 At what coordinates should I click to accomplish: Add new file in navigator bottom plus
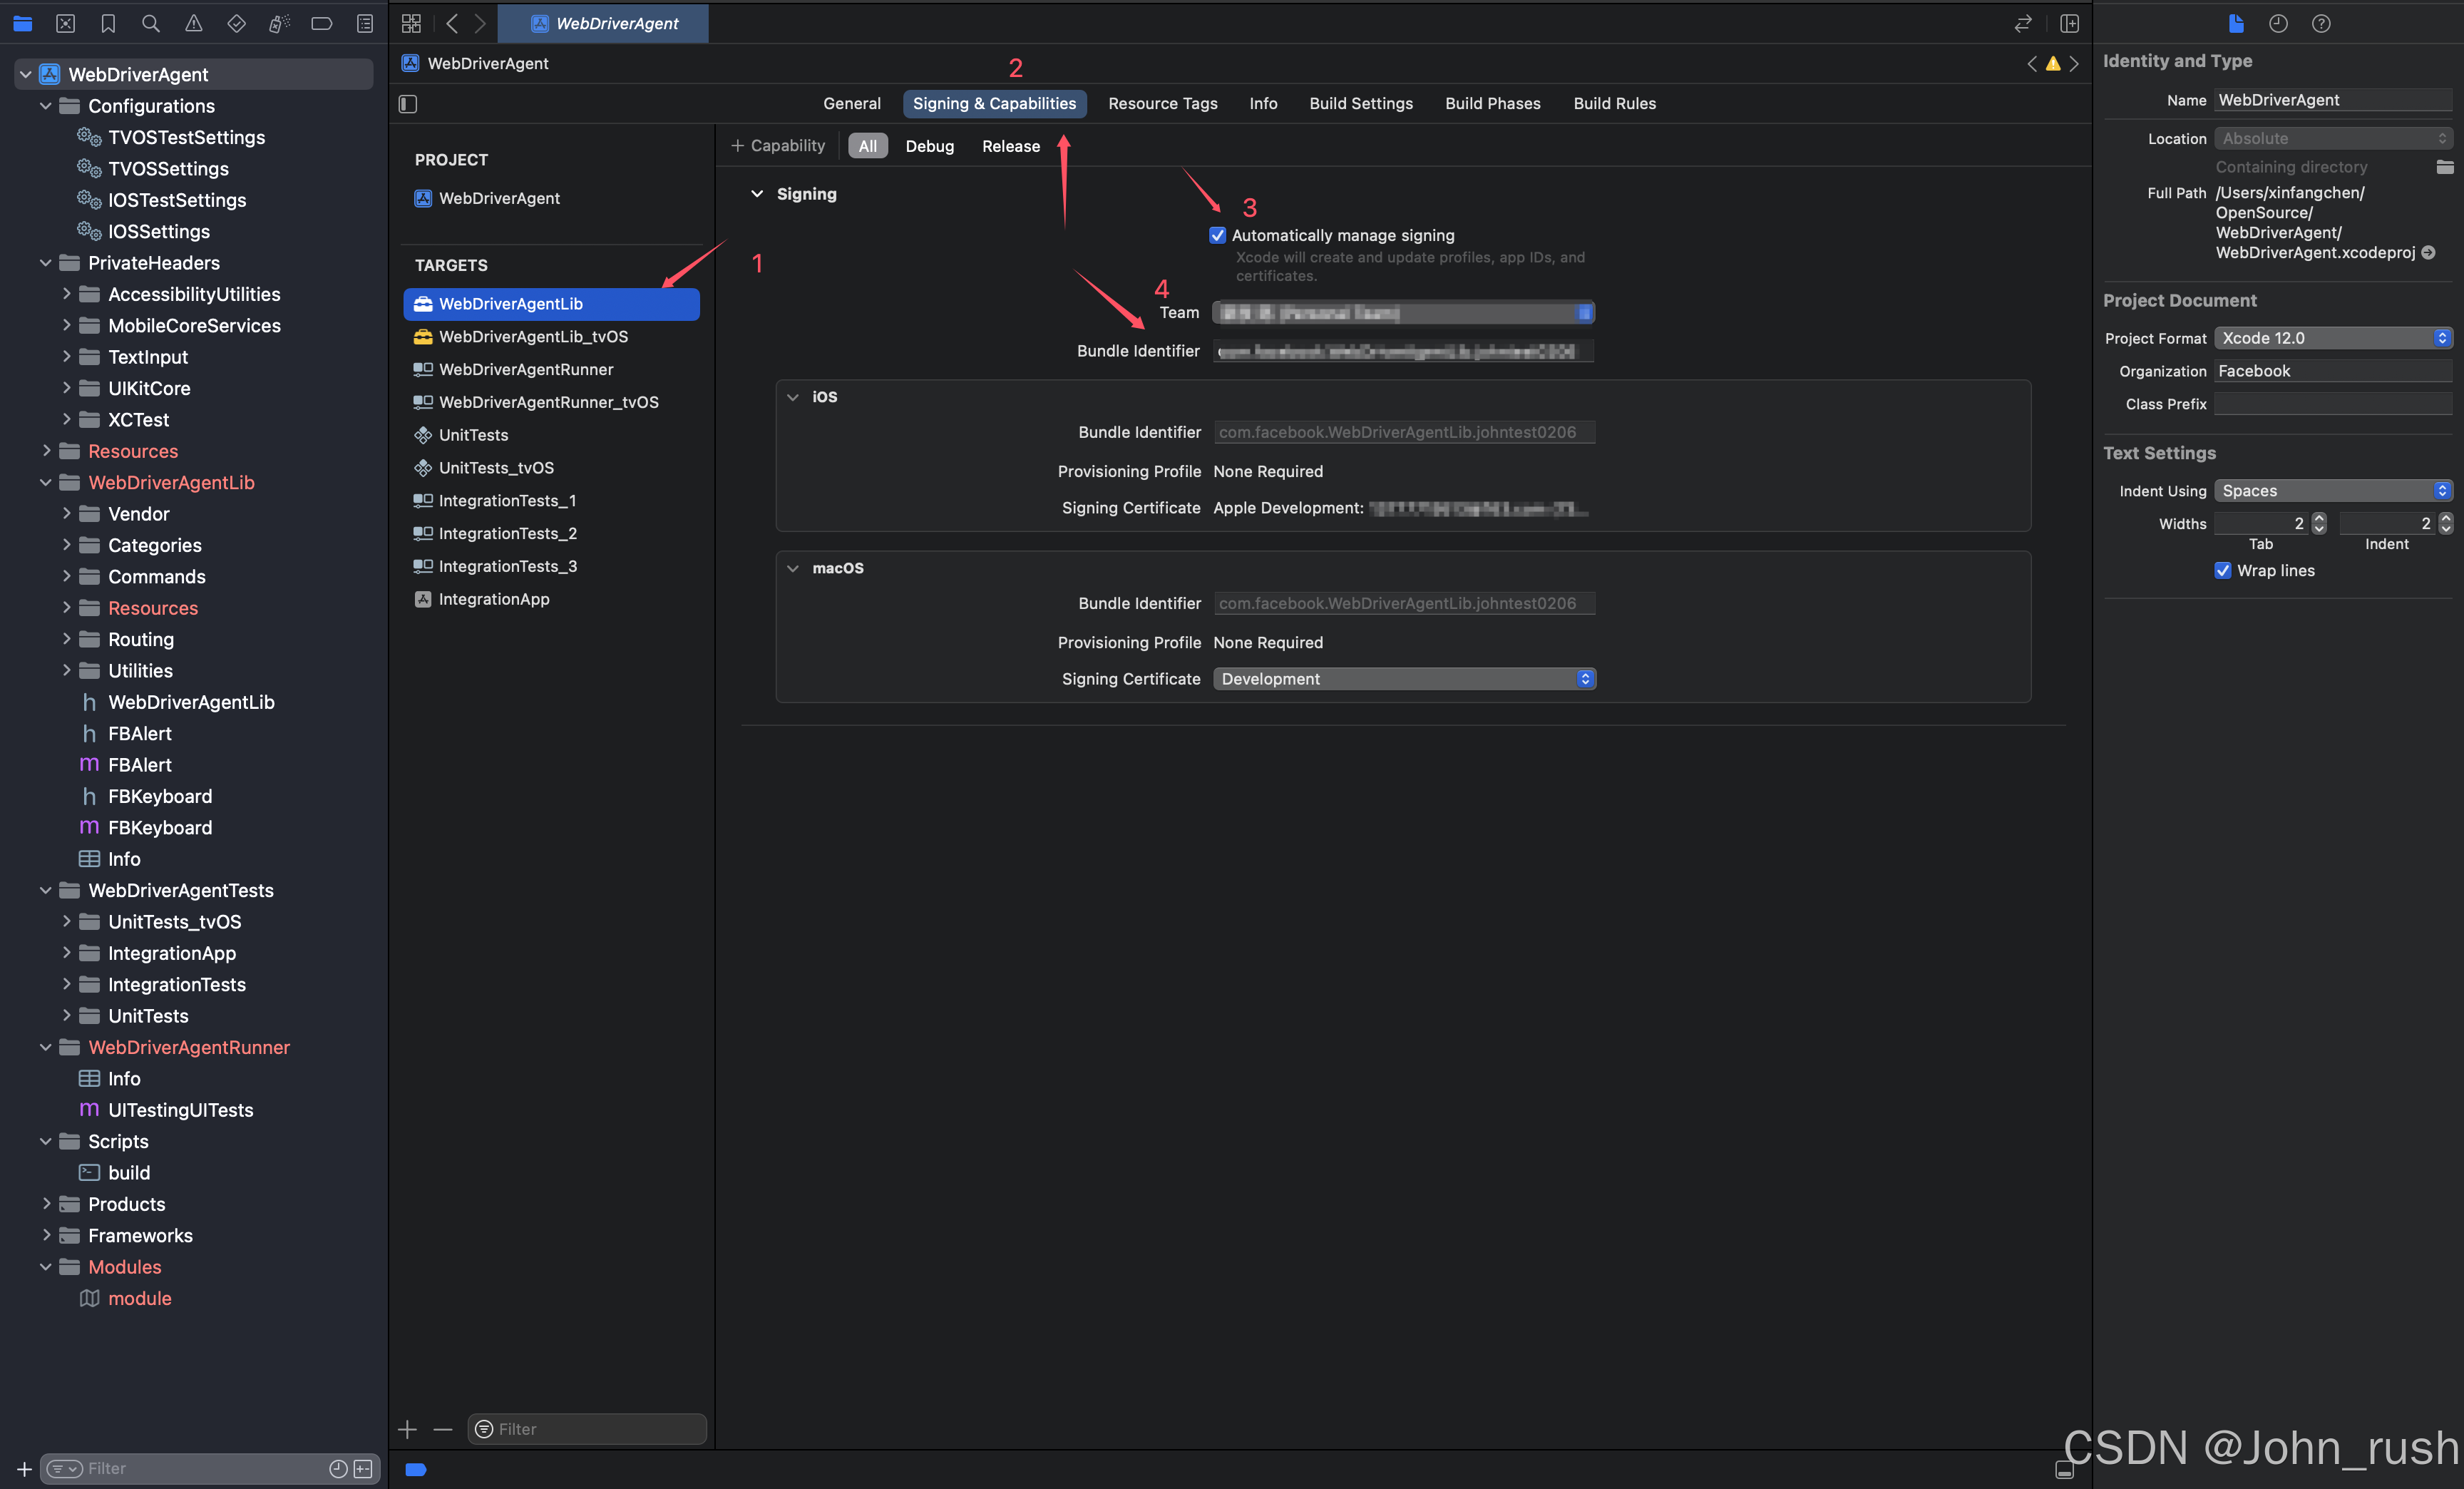pyautogui.click(x=24, y=1468)
